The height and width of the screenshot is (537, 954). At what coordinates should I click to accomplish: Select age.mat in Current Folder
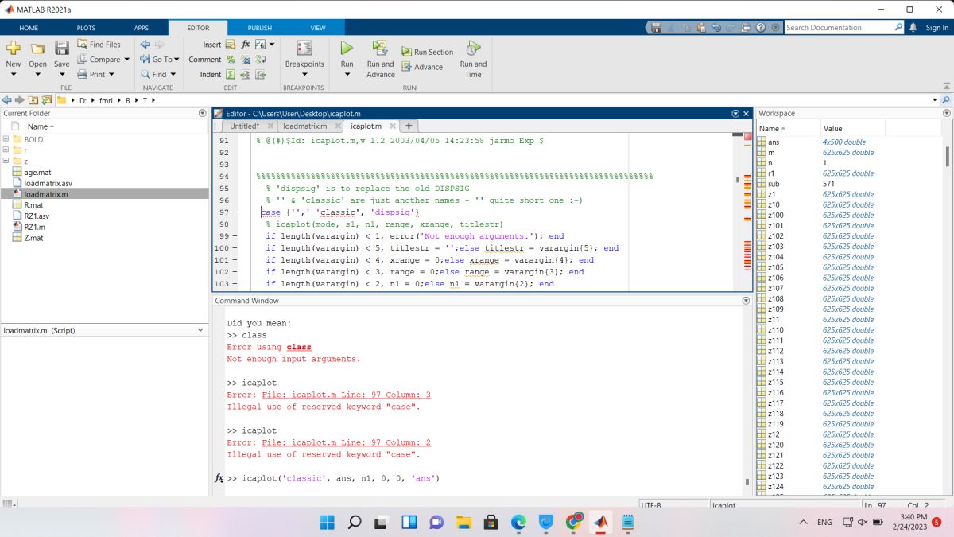[x=37, y=172]
